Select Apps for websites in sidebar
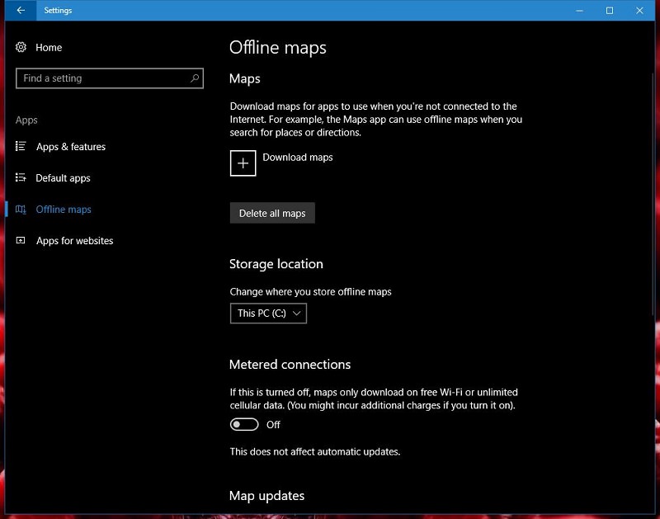 74,241
